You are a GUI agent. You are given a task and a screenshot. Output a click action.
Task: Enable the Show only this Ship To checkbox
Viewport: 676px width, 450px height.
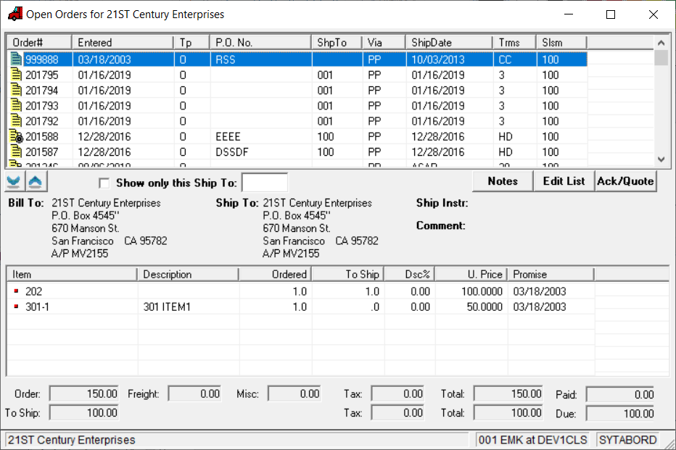(x=104, y=183)
